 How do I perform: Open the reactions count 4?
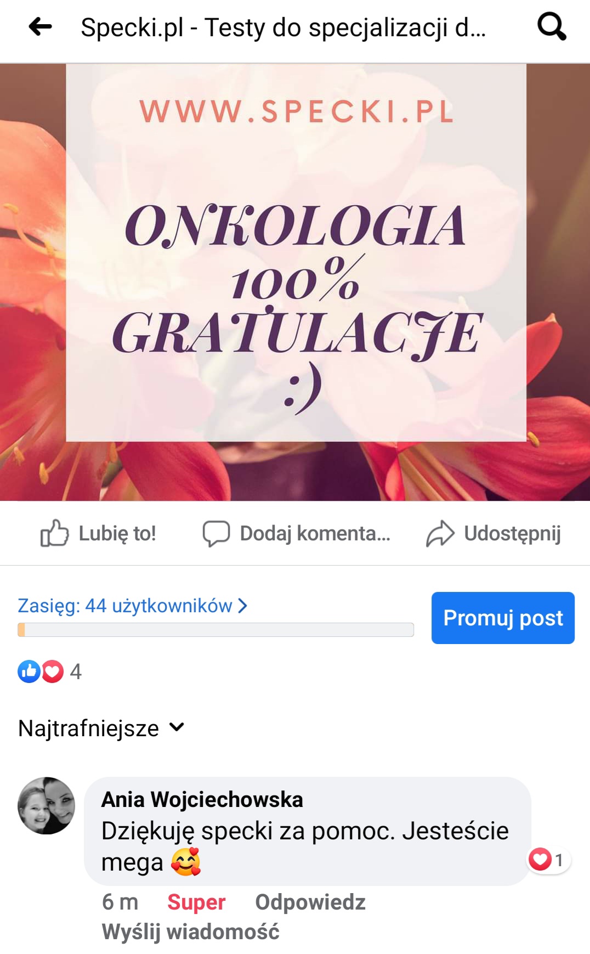coord(76,671)
